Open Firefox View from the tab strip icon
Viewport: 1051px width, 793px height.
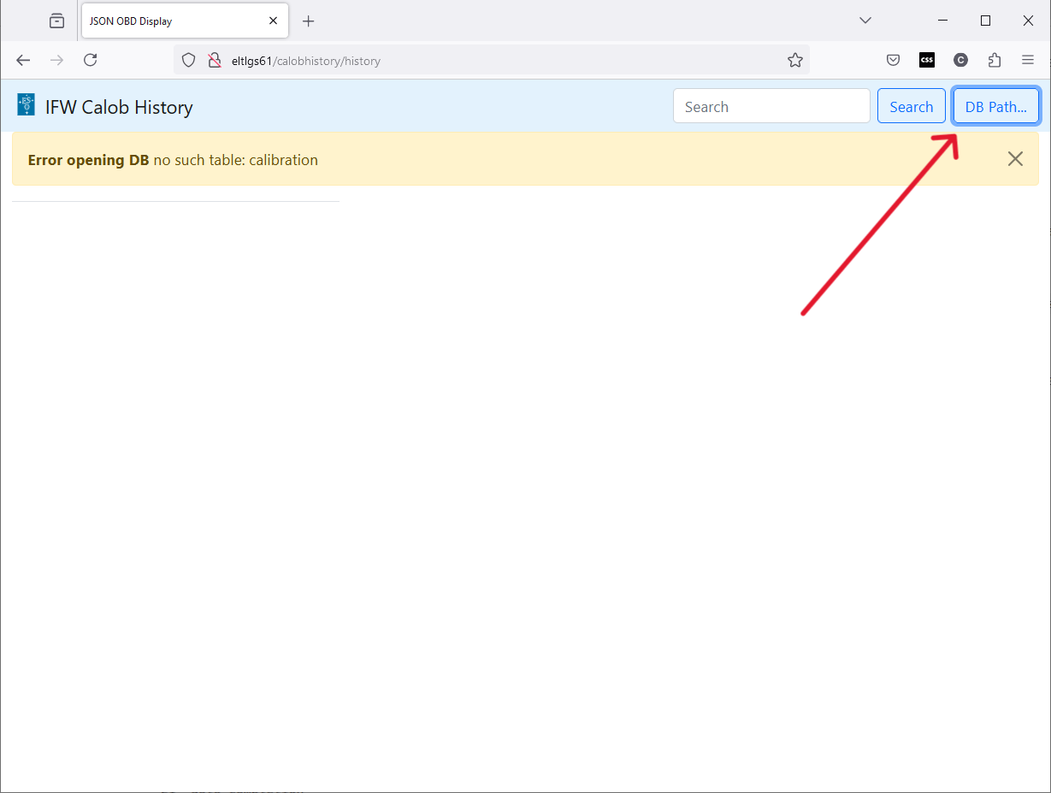click(56, 21)
